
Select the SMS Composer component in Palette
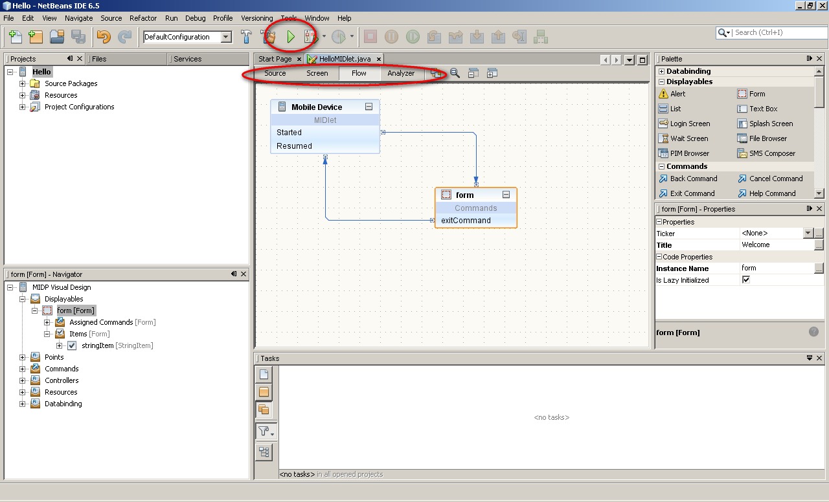tap(765, 153)
